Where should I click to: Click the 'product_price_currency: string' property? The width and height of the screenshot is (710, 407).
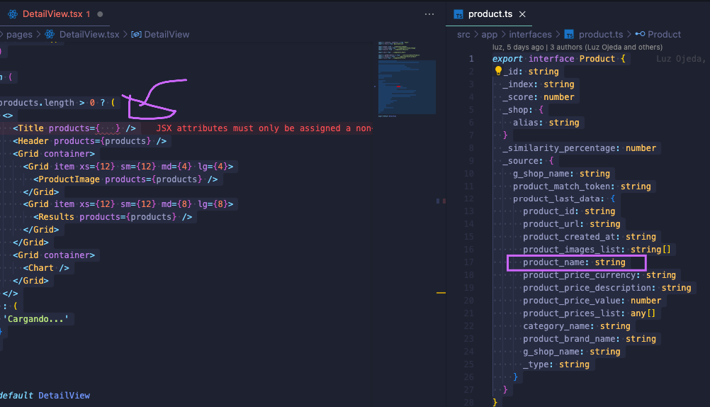coord(599,274)
